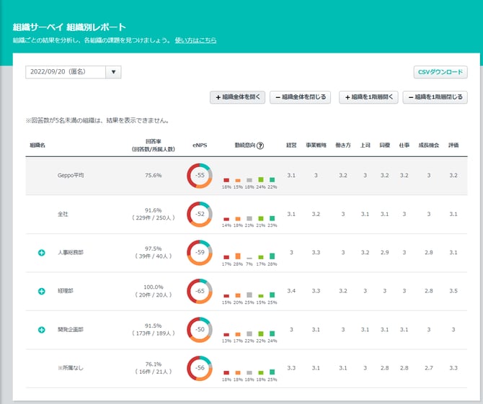483x404 pixels.
Task: Click the 経営 column header
Action: [x=291, y=145]
